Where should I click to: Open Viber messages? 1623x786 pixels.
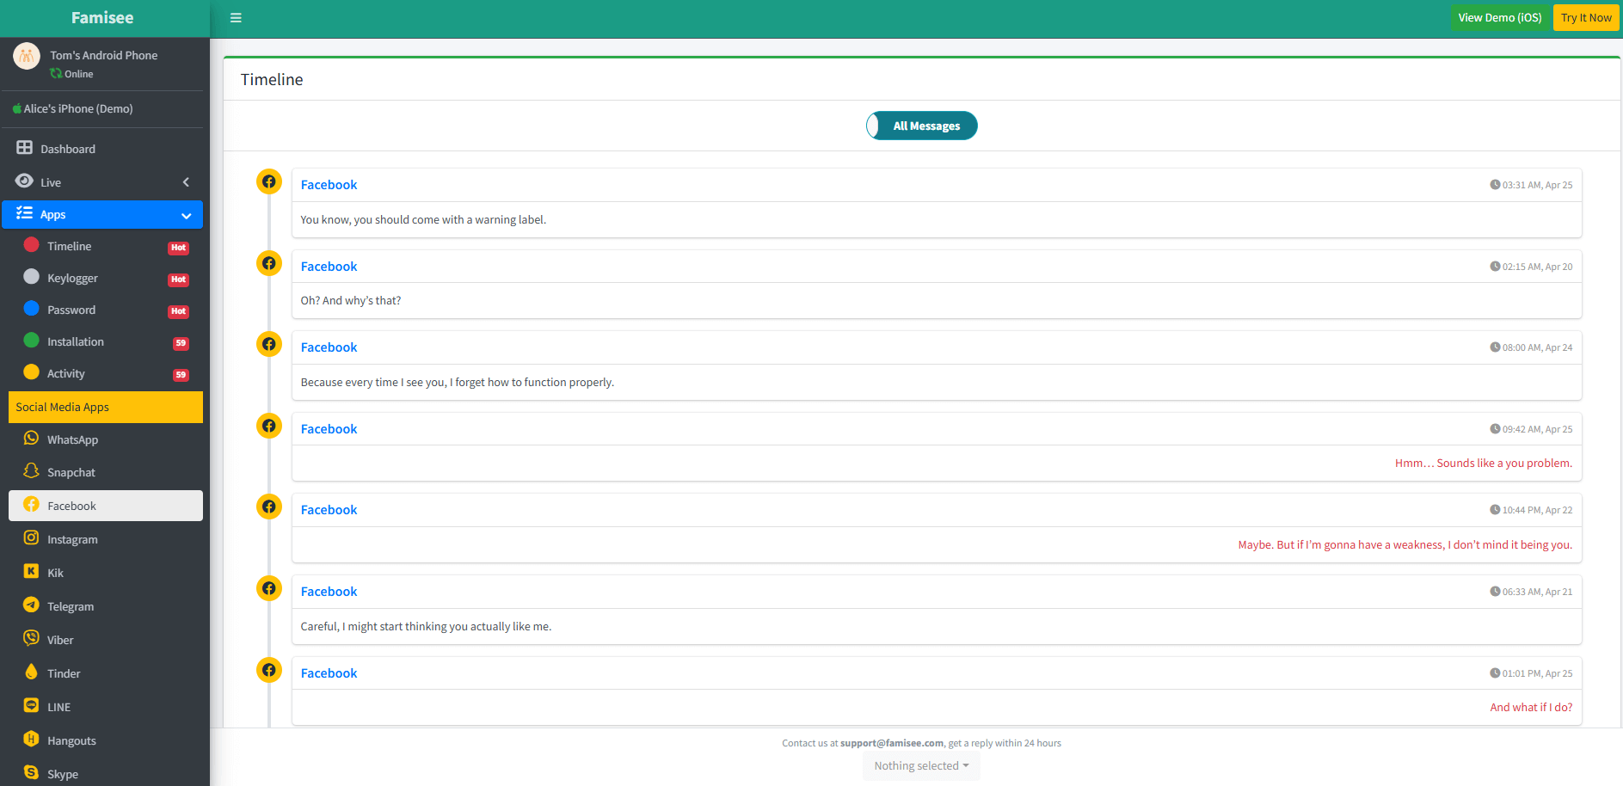coord(105,640)
